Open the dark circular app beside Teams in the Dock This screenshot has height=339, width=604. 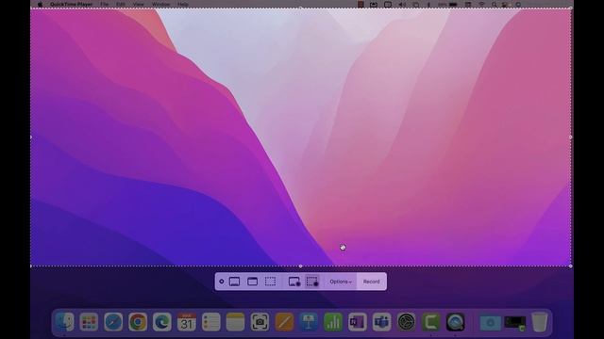click(406, 322)
